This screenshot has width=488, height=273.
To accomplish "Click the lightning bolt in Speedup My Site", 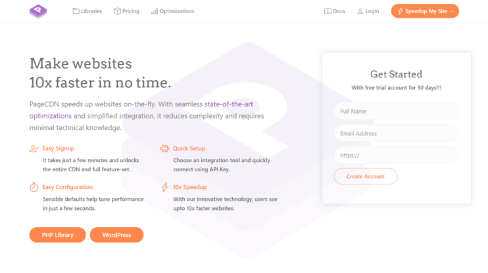I will [401, 11].
